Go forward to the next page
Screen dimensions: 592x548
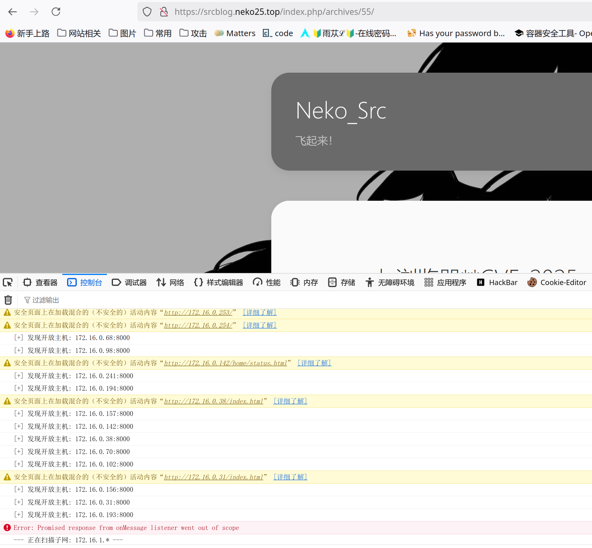pyautogui.click(x=34, y=12)
